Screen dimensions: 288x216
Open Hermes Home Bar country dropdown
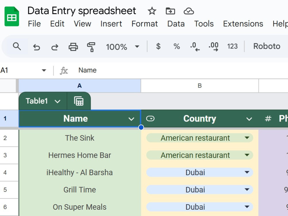pyautogui.click(x=247, y=155)
